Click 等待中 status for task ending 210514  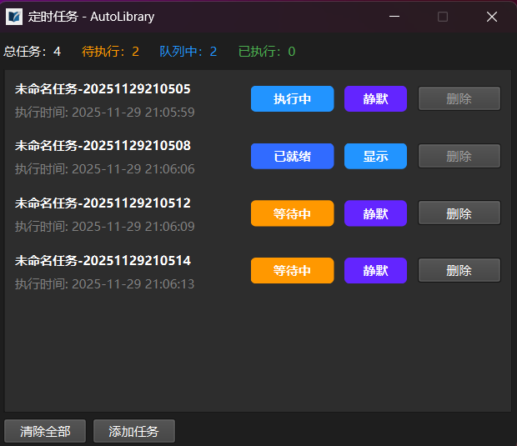(292, 271)
